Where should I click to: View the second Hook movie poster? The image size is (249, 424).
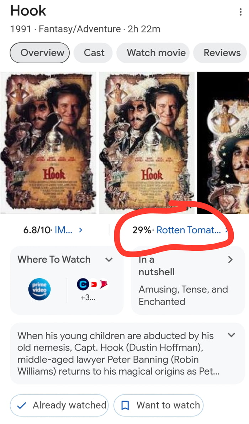pos(147,142)
